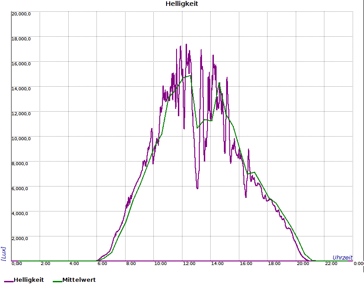364x295 pixels.
Task: Click the purple Helligkeit legend line swatch
Action: [9, 281]
